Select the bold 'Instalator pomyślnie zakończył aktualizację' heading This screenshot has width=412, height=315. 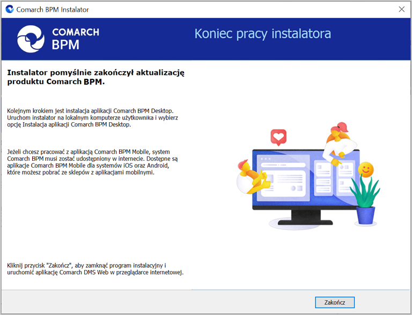click(x=95, y=77)
